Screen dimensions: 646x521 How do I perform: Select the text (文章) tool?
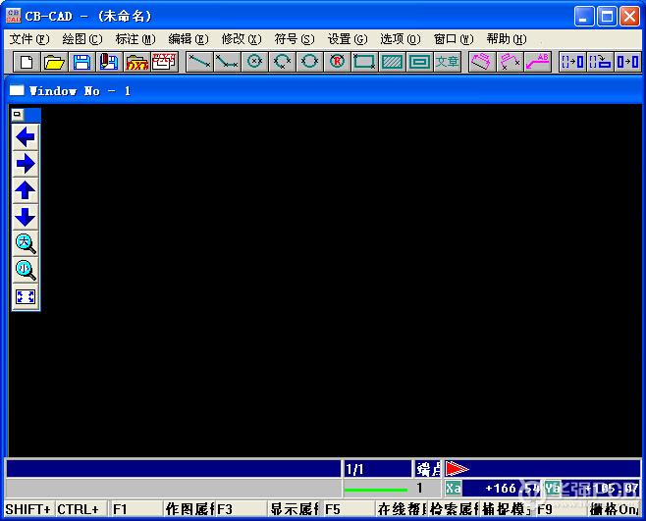[x=447, y=62]
